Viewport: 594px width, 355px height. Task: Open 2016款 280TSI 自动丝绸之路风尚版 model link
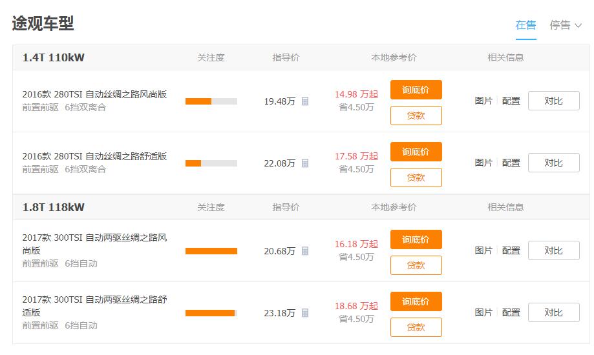coord(95,94)
